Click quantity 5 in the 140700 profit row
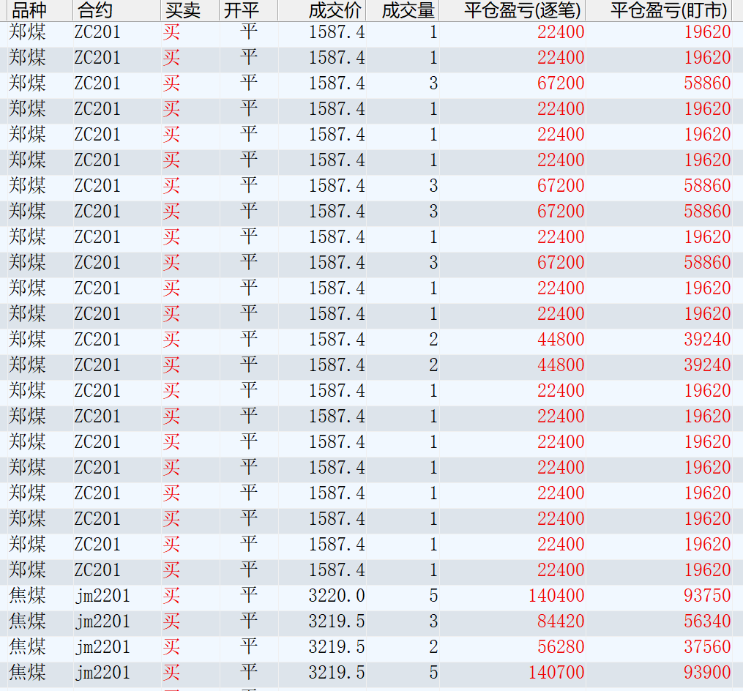This screenshot has width=743, height=691. pyautogui.click(x=433, y=673)
